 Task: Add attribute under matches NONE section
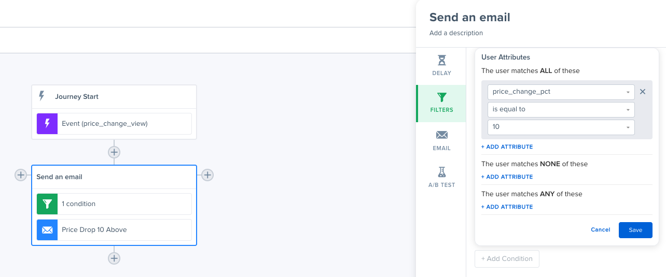tap(507, 177)
